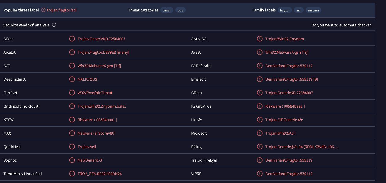Select TrendMicro result TROJ_GEN.R002H09DN24

(x=100, y=174)
